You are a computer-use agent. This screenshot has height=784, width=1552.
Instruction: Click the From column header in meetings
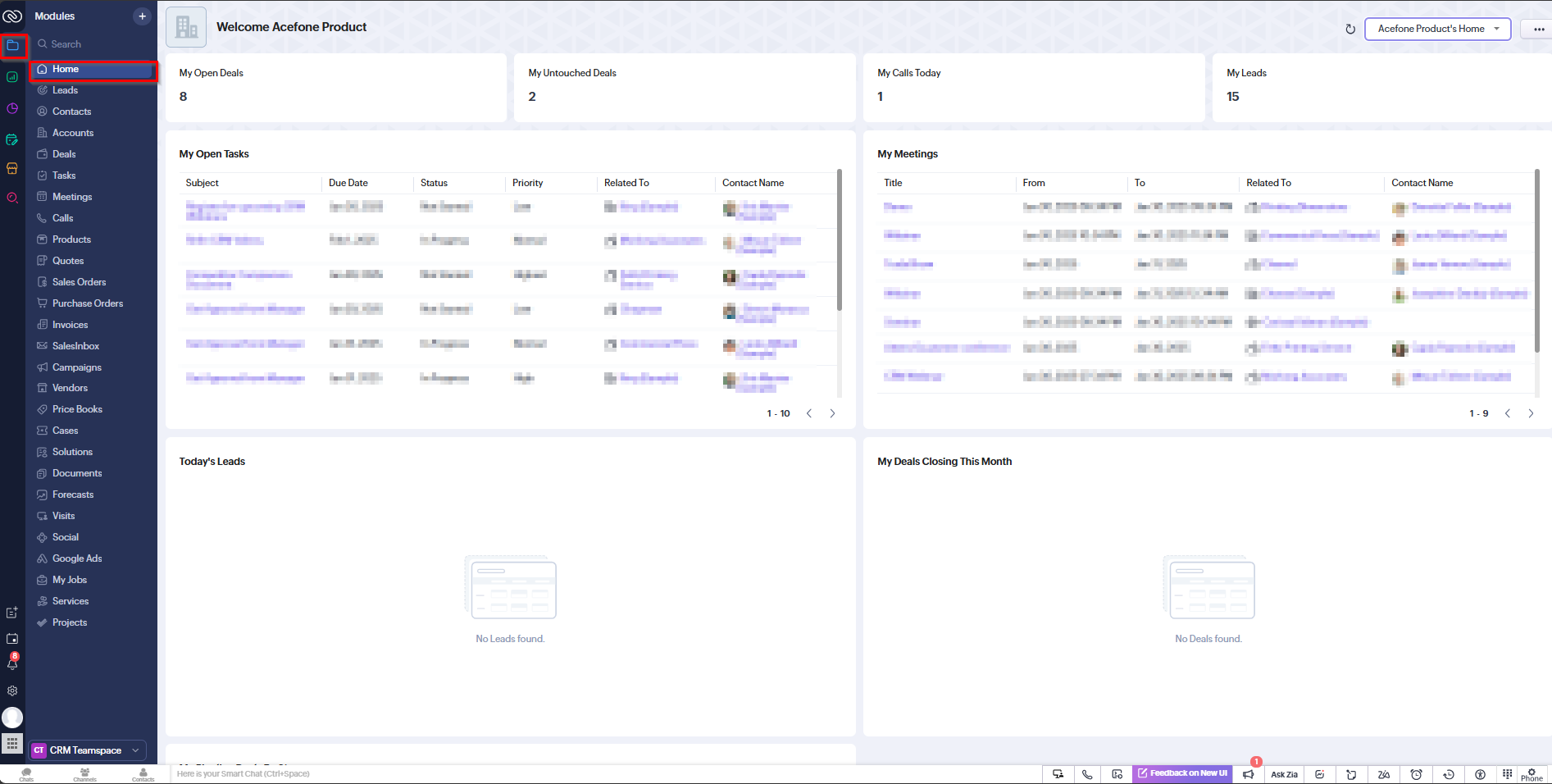coord(1034,183)
